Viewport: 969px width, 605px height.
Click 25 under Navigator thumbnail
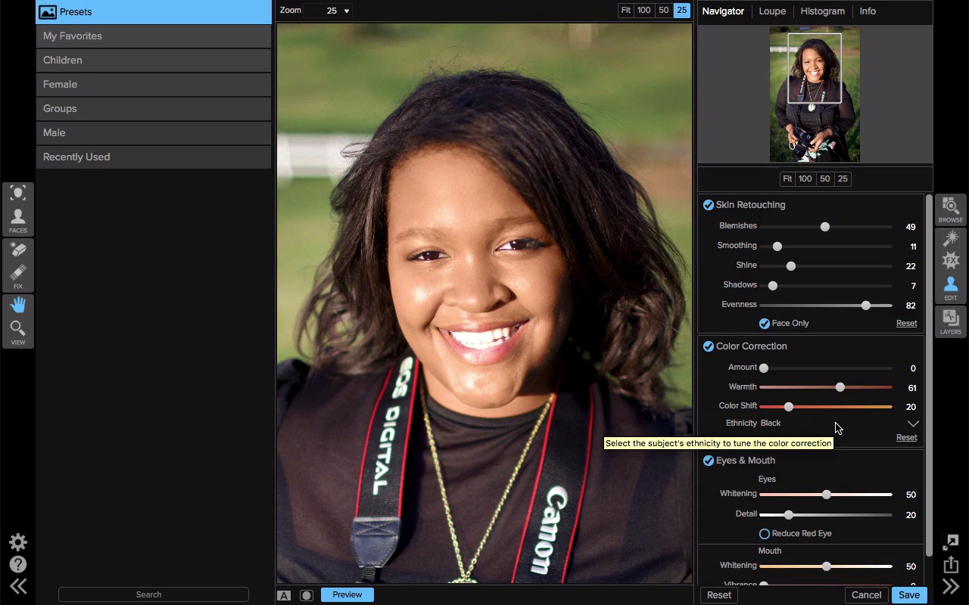click(x=843, y=179)
